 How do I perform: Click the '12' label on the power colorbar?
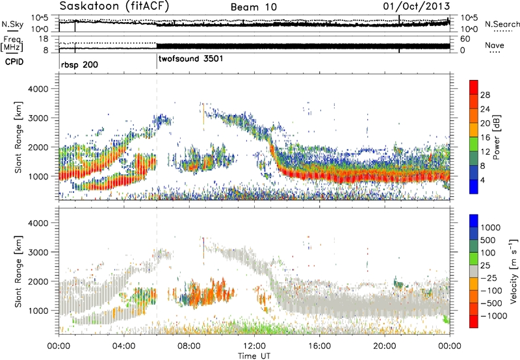(x=485, y=152)
